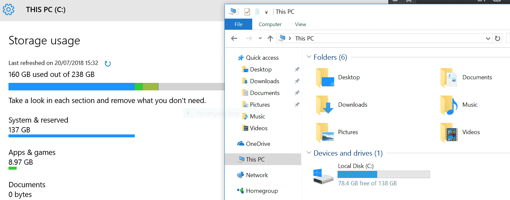The height and width of the screenshot is (200, 510).
Task: Collapse the Devices and drives (1) group
Action: point(309,153)
